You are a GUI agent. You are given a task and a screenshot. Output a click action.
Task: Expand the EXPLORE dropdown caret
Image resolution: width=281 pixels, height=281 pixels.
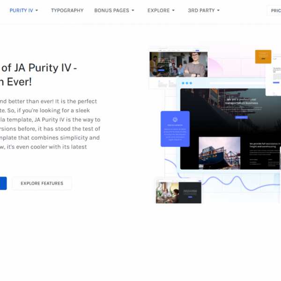[173, 11]
